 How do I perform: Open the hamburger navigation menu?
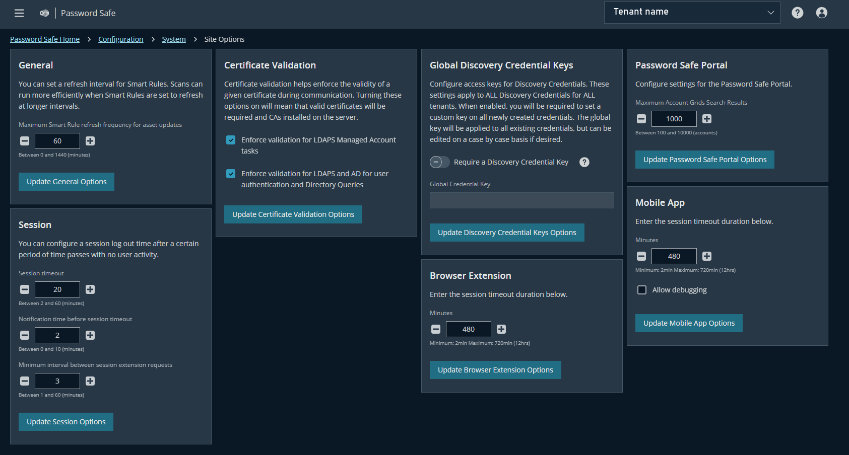(x=19, y=13)
